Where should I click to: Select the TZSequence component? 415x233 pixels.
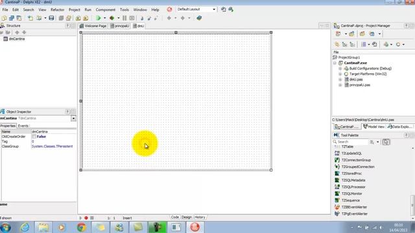(351, 201)
